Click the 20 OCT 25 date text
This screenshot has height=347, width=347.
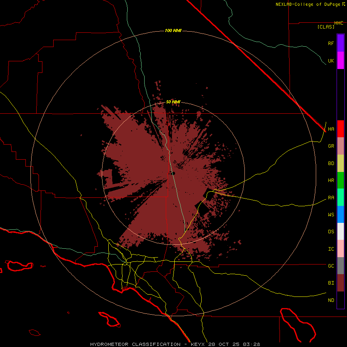(x=224, y=344)
